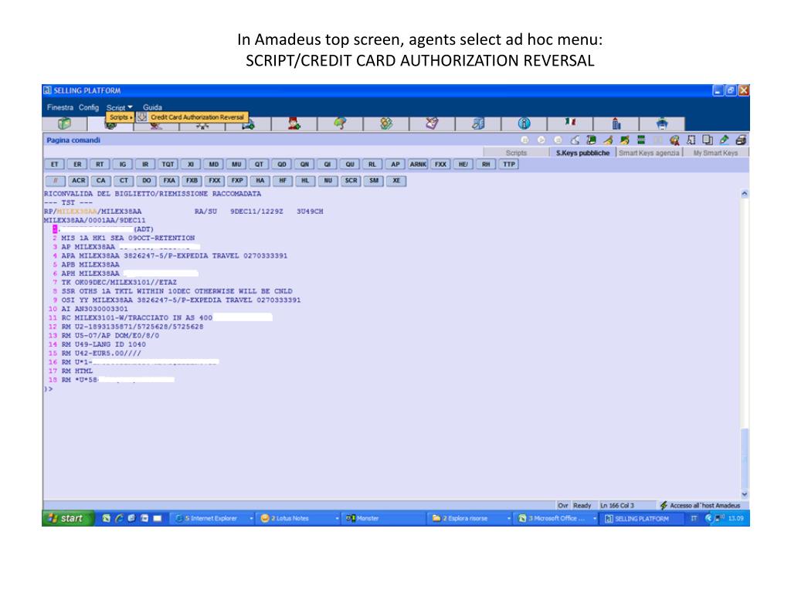Viewport: 791px width, 593px height.
Task: Open the blue documents icon tab
Action: (x=477, y=124)
